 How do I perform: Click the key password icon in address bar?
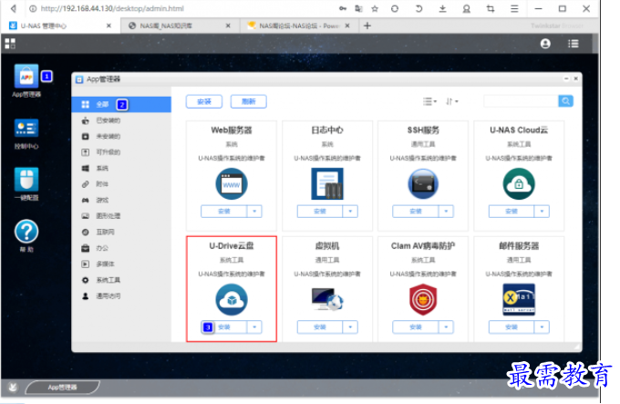(343, 8)
